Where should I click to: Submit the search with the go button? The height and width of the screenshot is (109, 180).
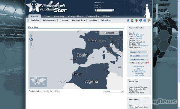click(113, 10)
